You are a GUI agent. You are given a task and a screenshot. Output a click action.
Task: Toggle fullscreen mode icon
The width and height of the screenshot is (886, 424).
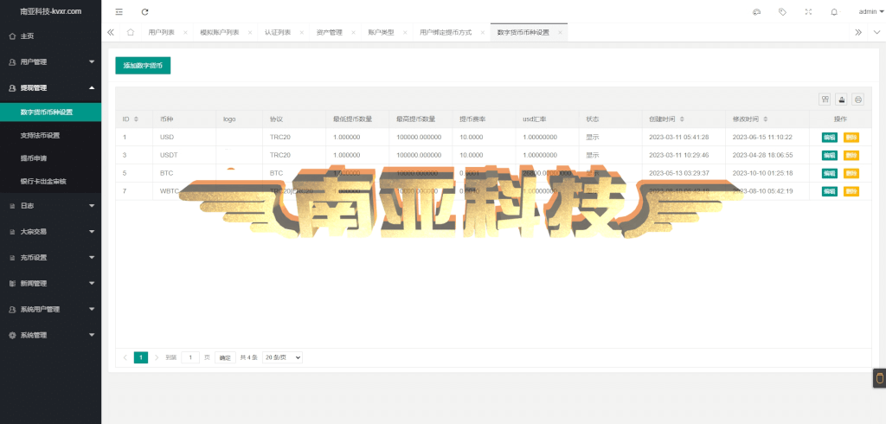(808, 12)
